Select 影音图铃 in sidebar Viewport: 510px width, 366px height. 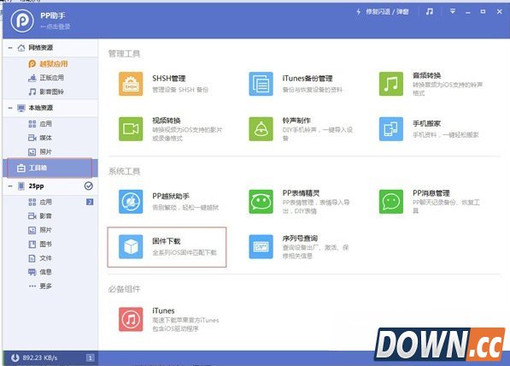[46, 91]
